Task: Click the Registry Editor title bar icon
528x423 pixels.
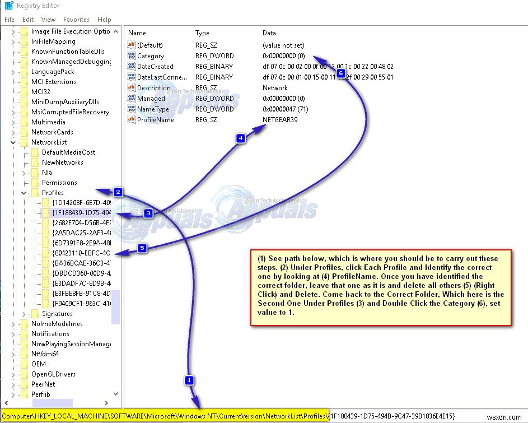Action: click(x=8, y=6)
